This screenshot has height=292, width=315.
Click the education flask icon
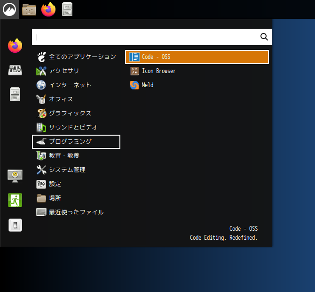pyautogui.click(x=41, y=156)
